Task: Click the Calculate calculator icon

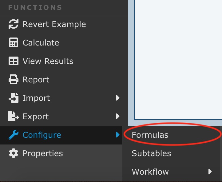Action: coord(14,43)
